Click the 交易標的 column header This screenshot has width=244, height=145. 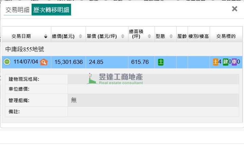226,36
